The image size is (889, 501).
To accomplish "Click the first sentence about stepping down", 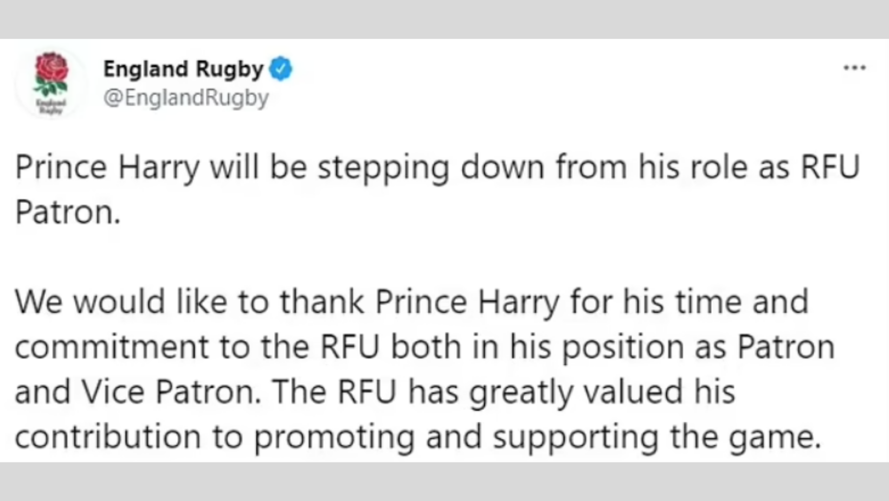I will point(437,190).
